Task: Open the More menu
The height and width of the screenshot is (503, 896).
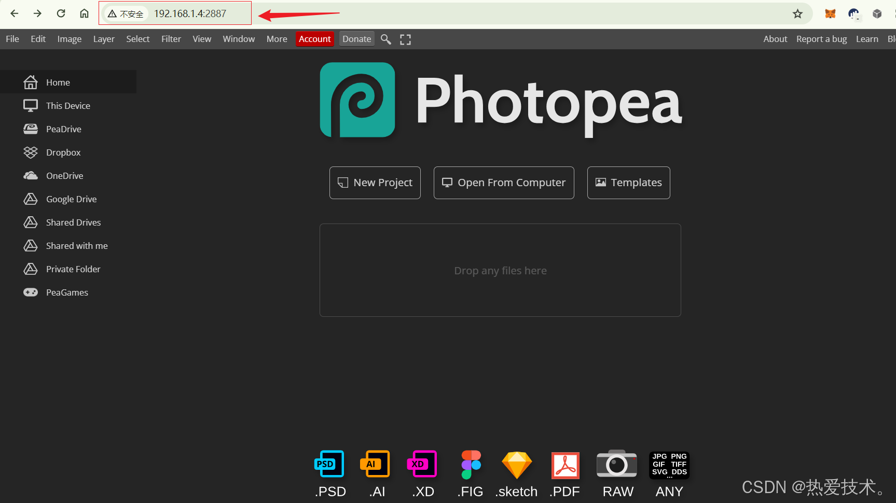Action: pos(277,39)
